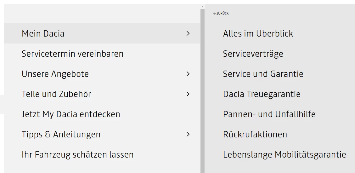Select Service und Garantie link
The width and height of the screenshot is (355, 173).
click(263, 74)
